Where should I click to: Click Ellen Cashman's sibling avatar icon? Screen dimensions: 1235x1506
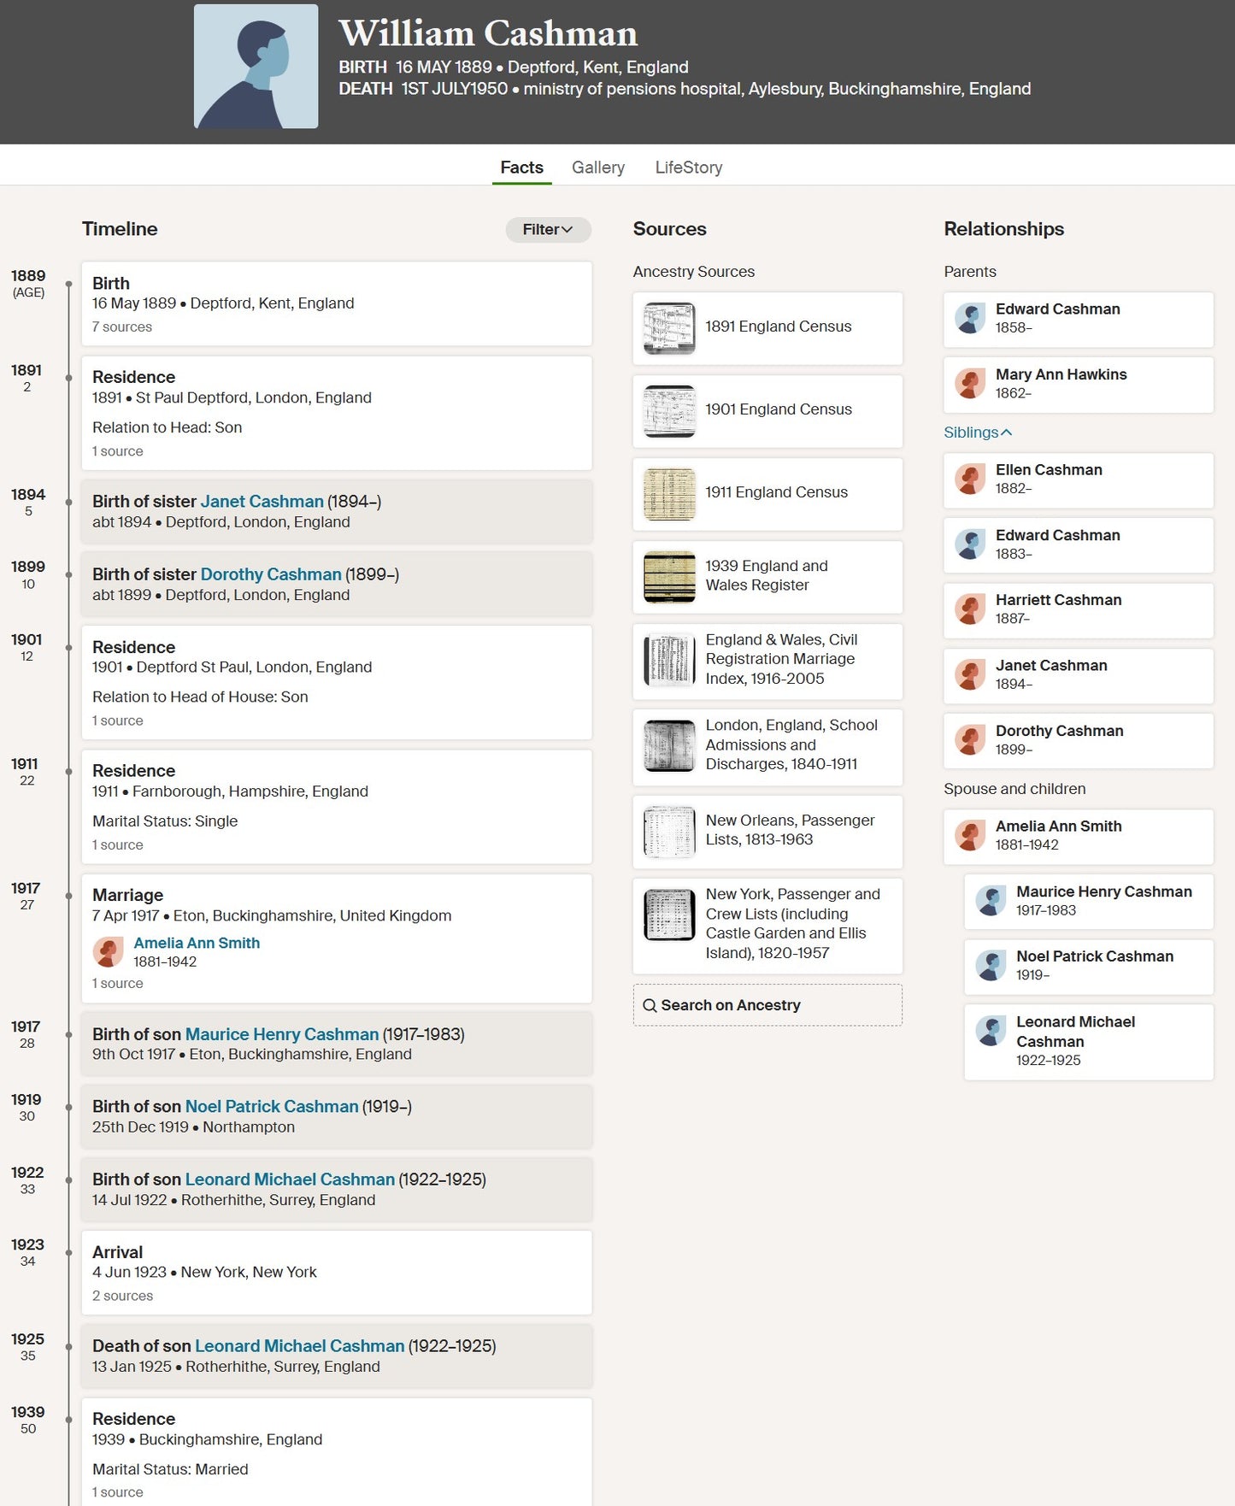pyautogui.click(x=970, y=479)
